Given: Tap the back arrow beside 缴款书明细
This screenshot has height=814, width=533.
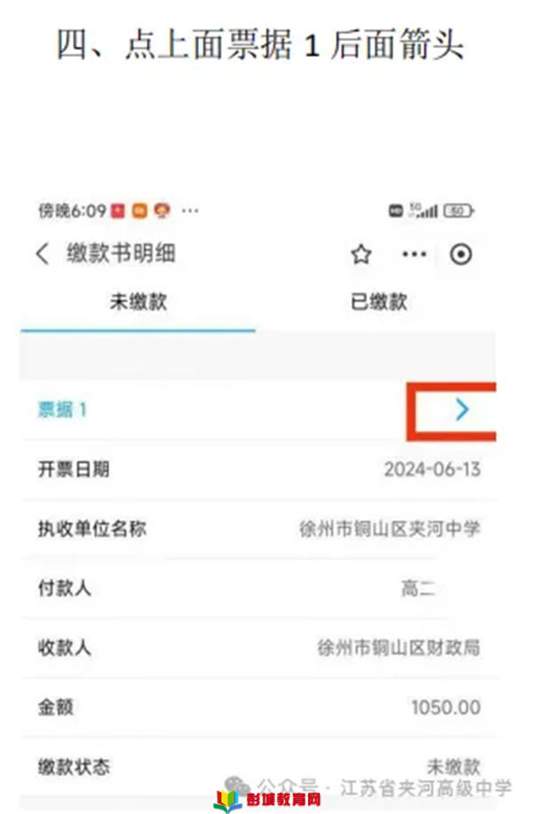Looking at the screenshot, I should coord(42,254).
